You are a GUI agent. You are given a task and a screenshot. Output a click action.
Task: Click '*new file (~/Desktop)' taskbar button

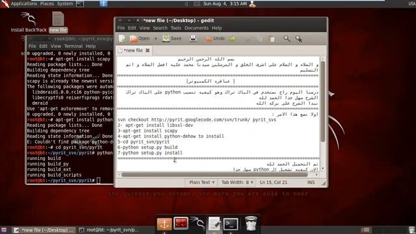(44, 230)
